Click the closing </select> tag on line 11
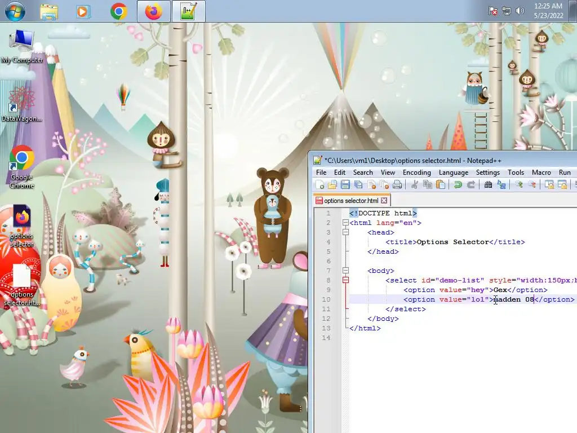The width and height of the screenshot is (577, 433). [x=406, y=309]
